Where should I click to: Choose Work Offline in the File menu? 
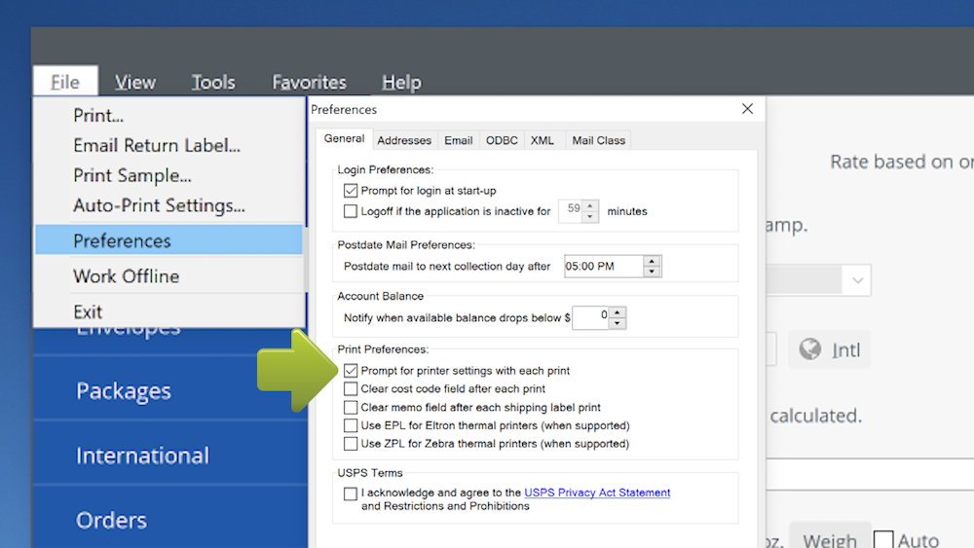pyautogui.click(x=126, y=276)
